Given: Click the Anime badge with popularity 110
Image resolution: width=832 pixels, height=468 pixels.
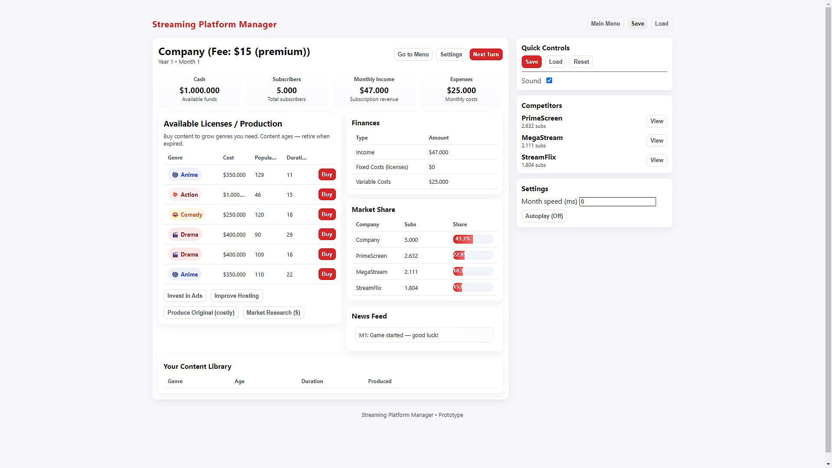Looking at the screenshot, I should point(185,274).
